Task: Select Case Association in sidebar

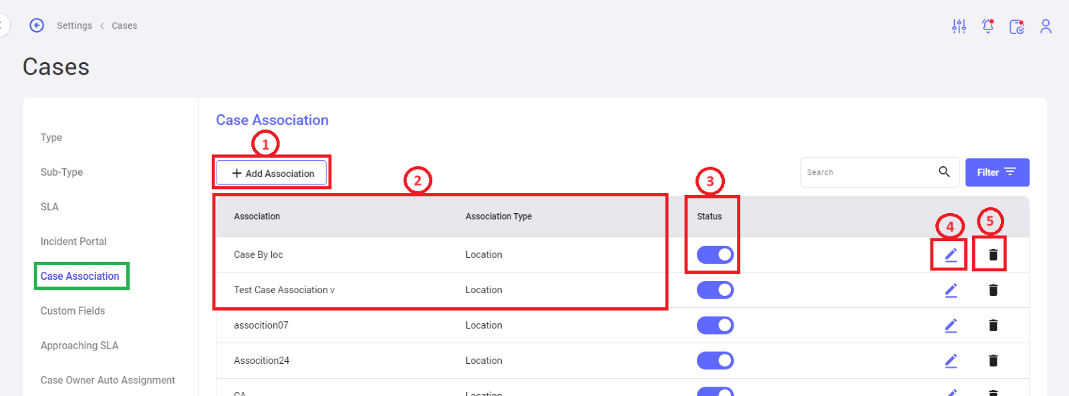Action: pos(80,276)
